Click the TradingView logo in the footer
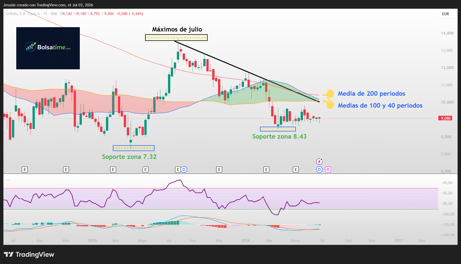This screenshot has height=264, width=461. [29, 254]
